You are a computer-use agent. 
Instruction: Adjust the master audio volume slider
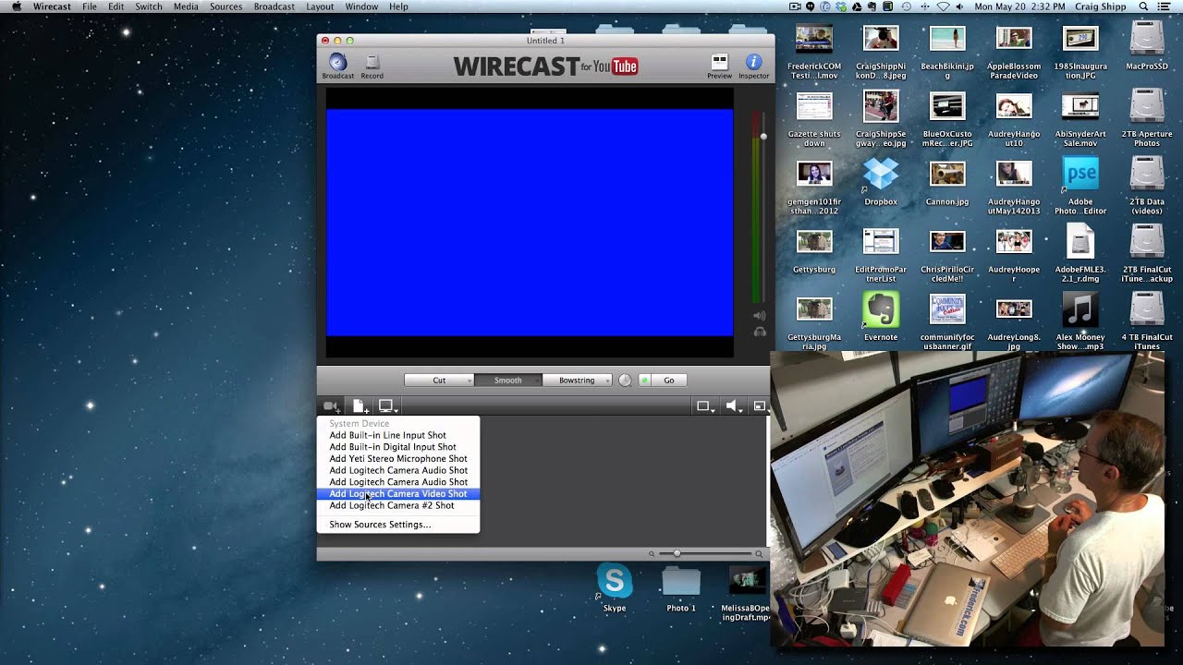(x=763, y=137)
